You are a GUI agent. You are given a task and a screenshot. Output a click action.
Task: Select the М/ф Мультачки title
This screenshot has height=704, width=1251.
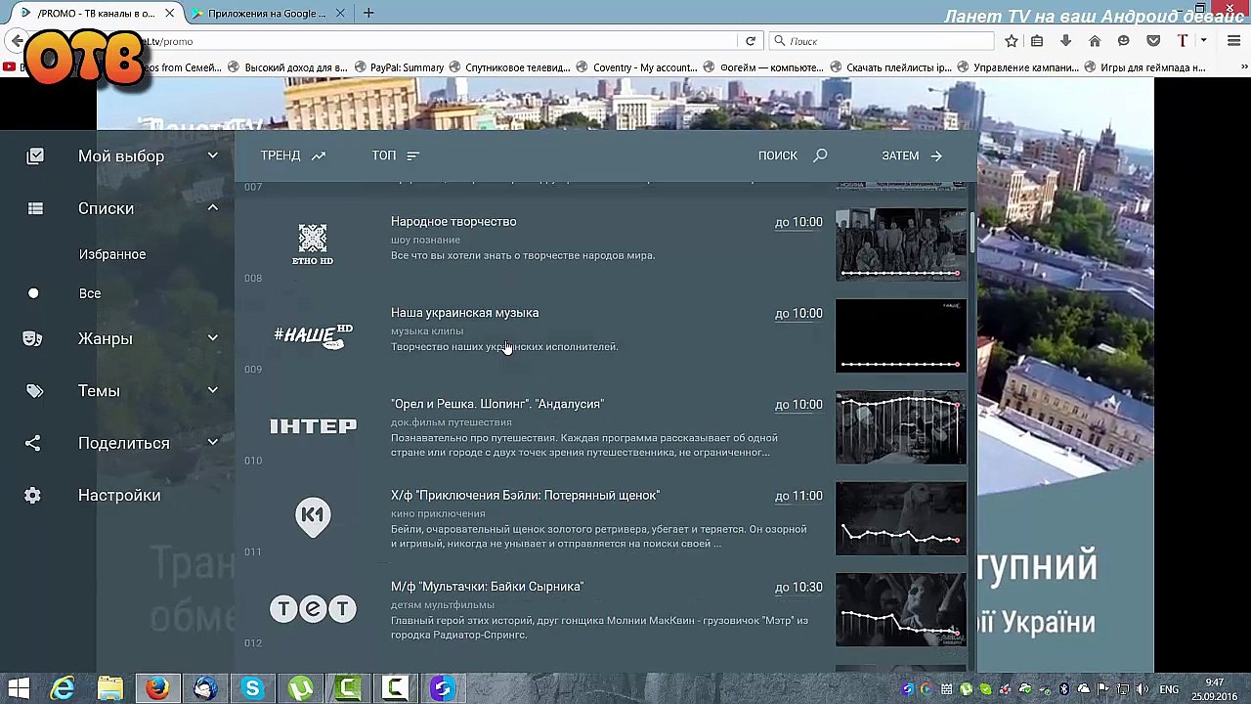coord(488,587)
